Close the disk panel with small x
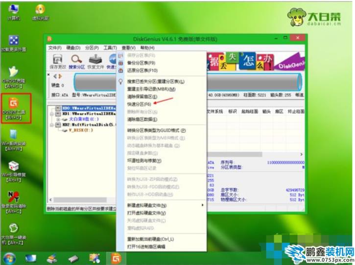This screenshot has height=265, width=355. pos(48,74)
